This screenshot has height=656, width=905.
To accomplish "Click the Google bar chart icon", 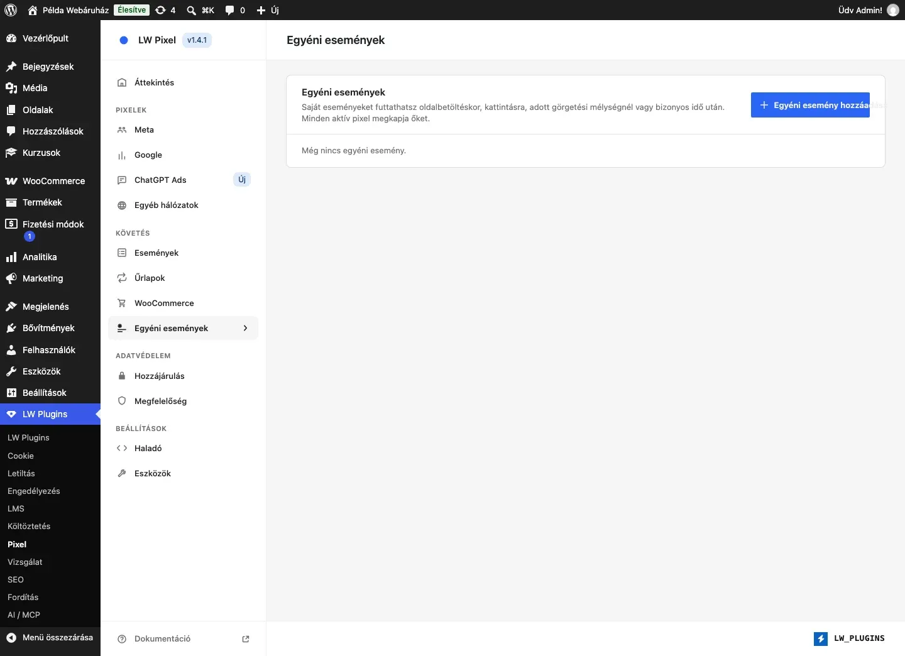I will point(122,155).
